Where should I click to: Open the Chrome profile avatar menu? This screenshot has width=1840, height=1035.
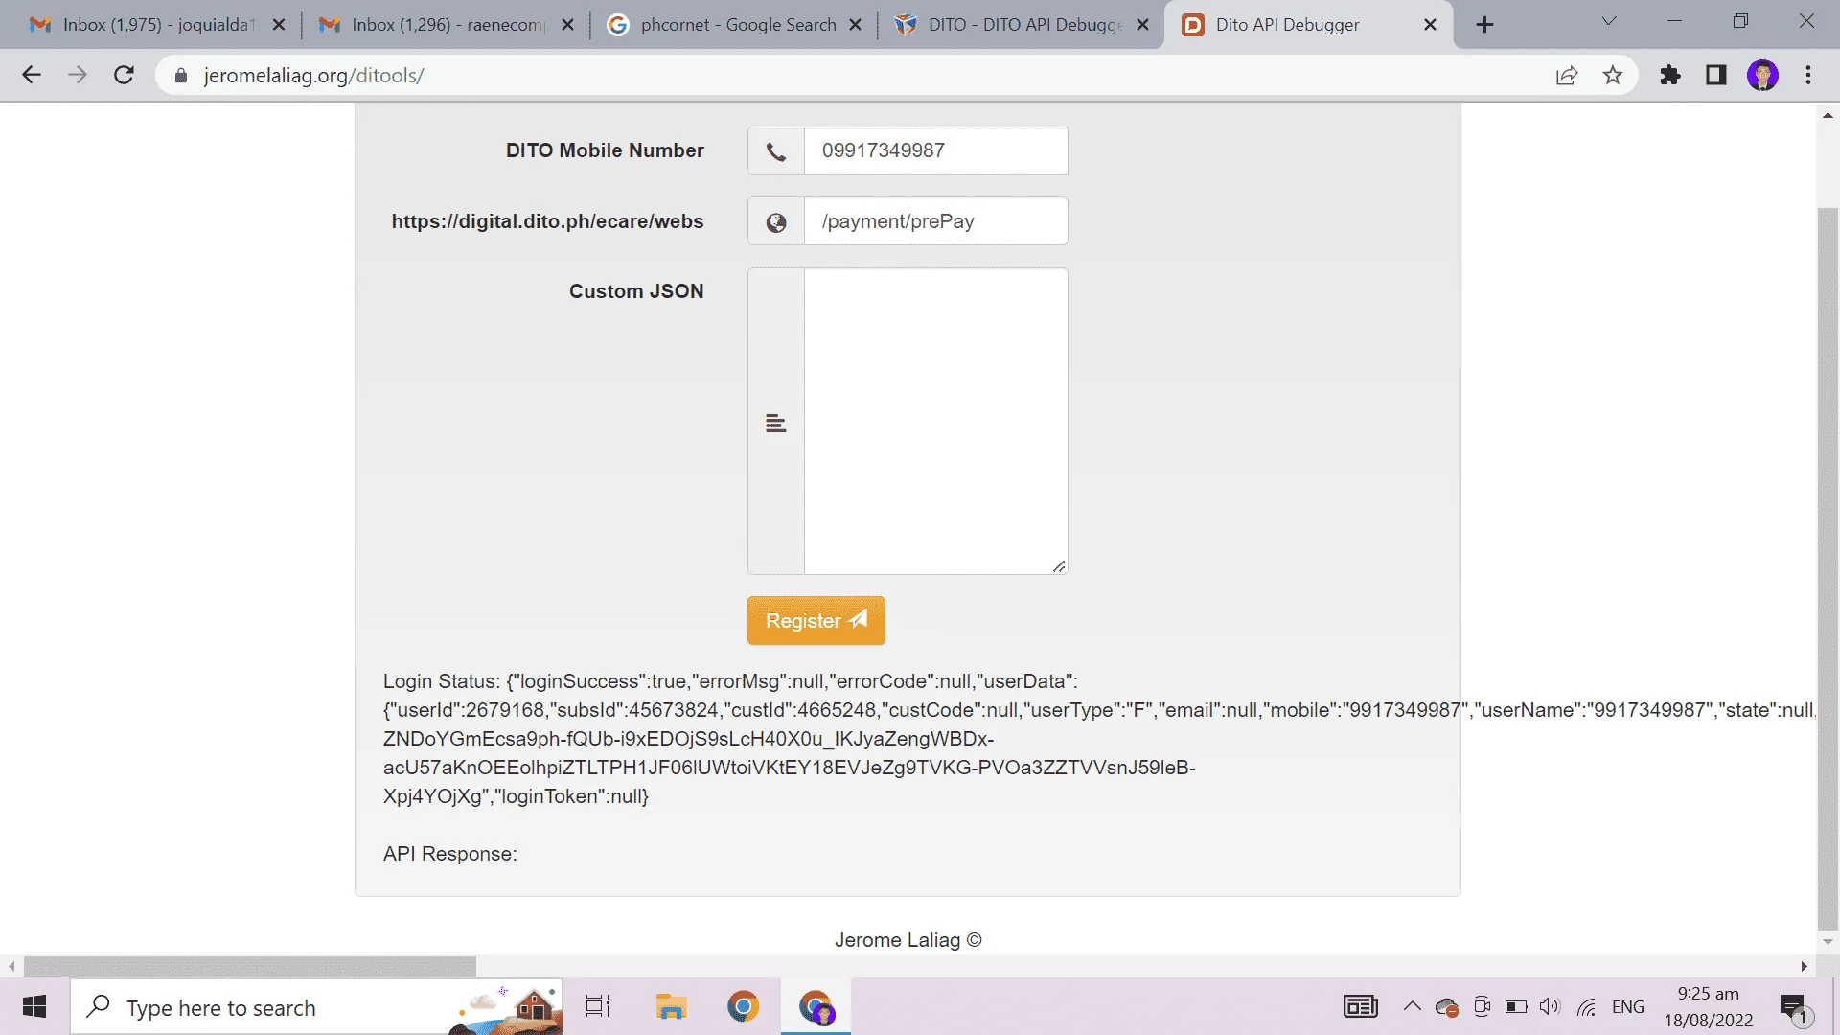[x=1762, y=76]
